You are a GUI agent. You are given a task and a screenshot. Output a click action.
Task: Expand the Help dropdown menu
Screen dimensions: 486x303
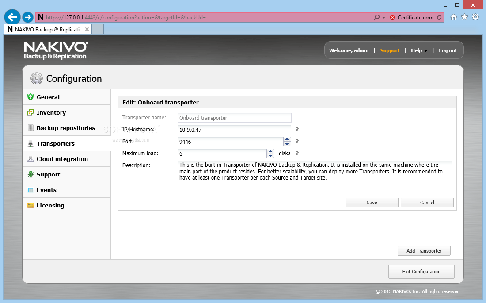coord(419,50)
